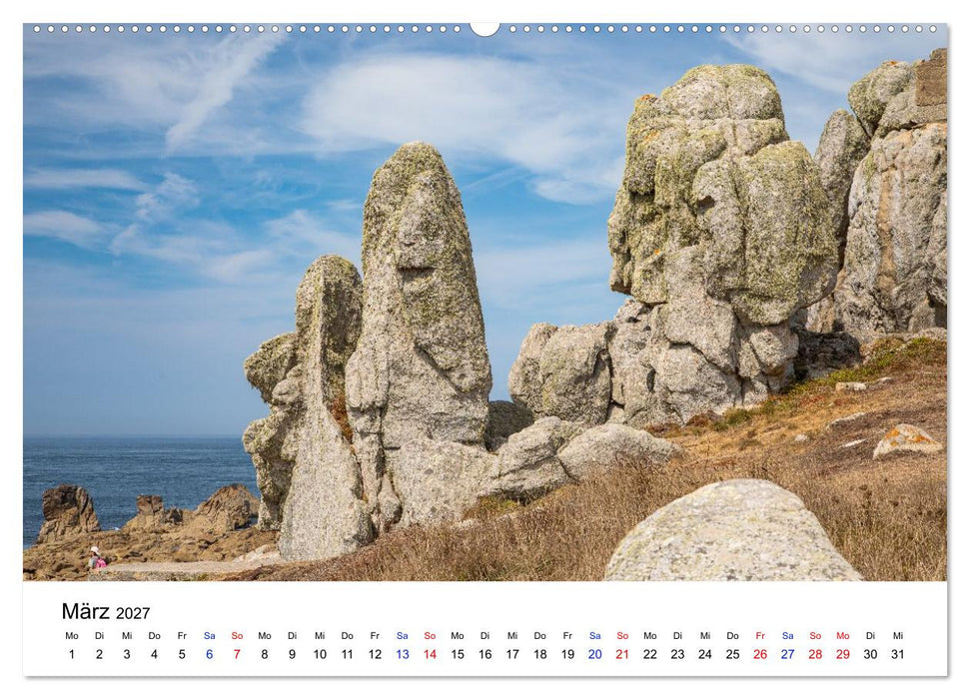
Task: Select day 19 in the calendar
Action: (x=567, y=654)
